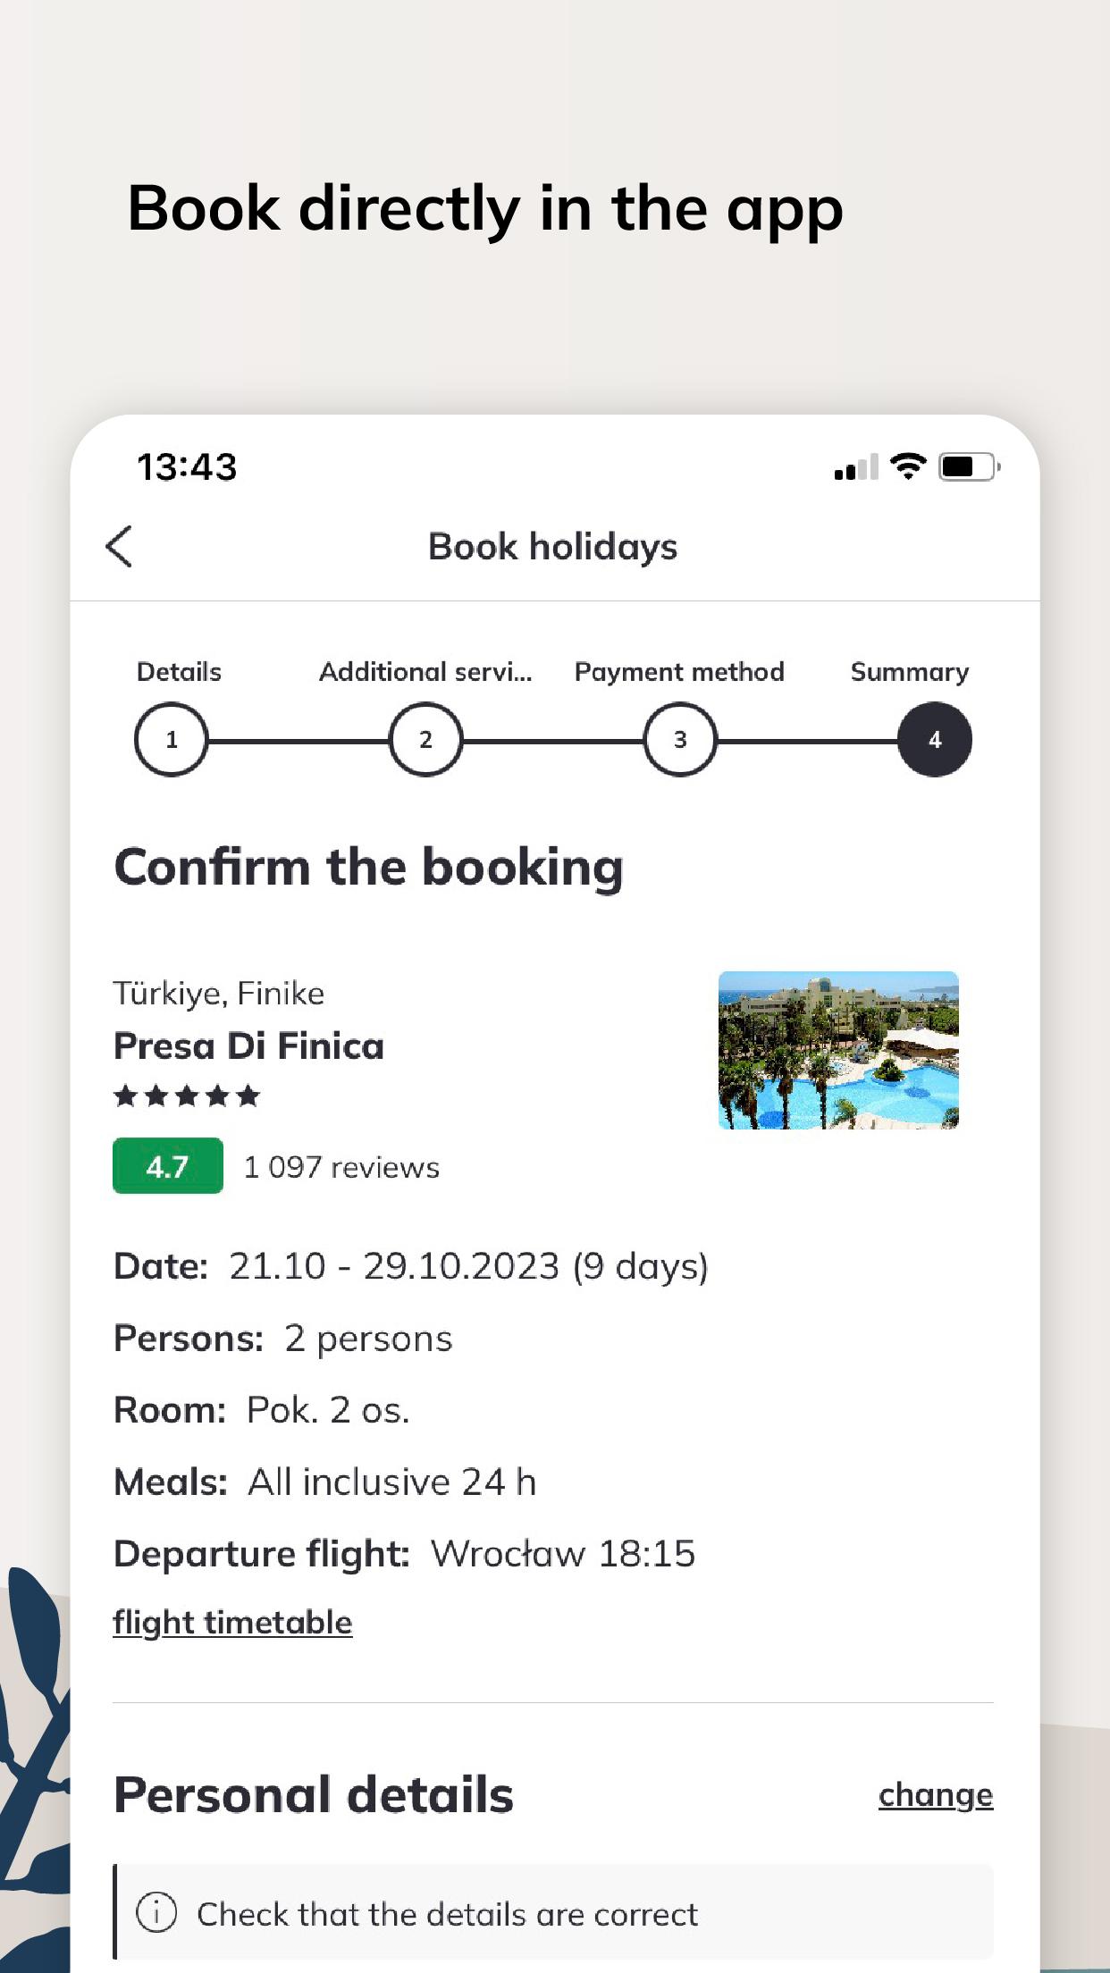Screen dimensions: 1110x1973
Task: Click change link for Personal details
Action: tap(936, 1794)
